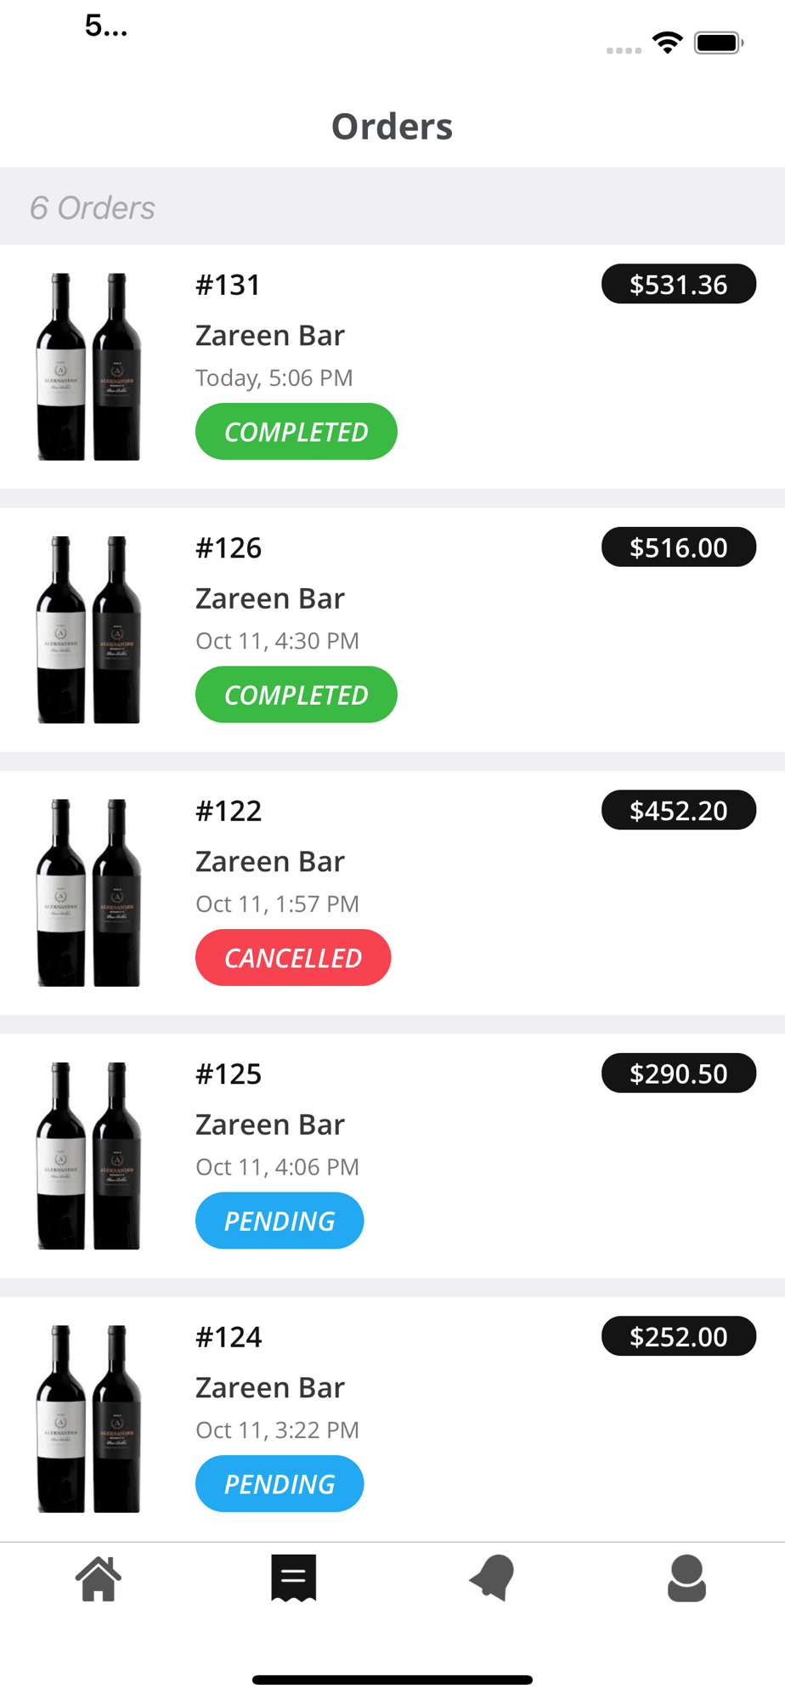Viewport: 785px width, 1700px height.
Task: Tap the Wi-Fi status icon
Action: [668, 42]
